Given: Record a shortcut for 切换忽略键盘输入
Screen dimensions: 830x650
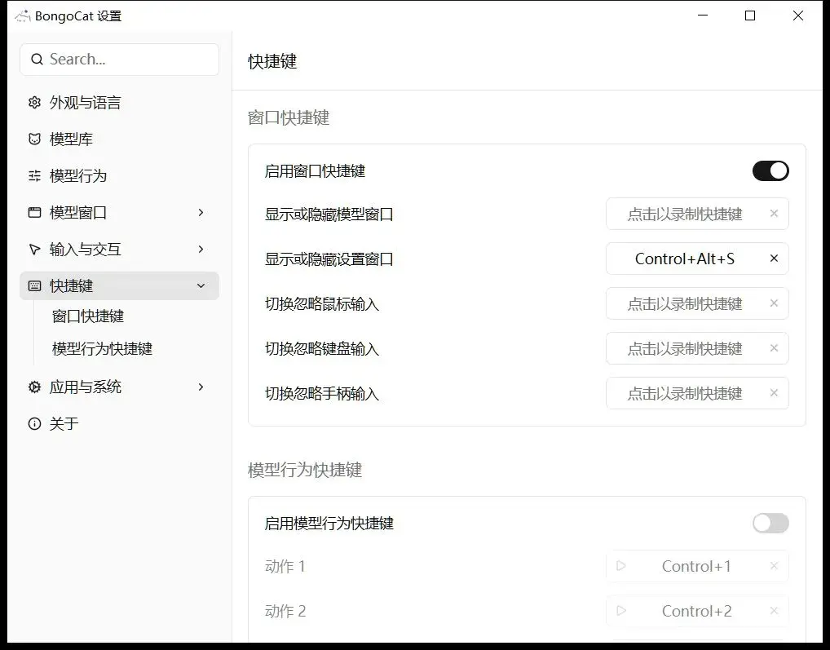Looking at the screenshot, I should (697, 348).
